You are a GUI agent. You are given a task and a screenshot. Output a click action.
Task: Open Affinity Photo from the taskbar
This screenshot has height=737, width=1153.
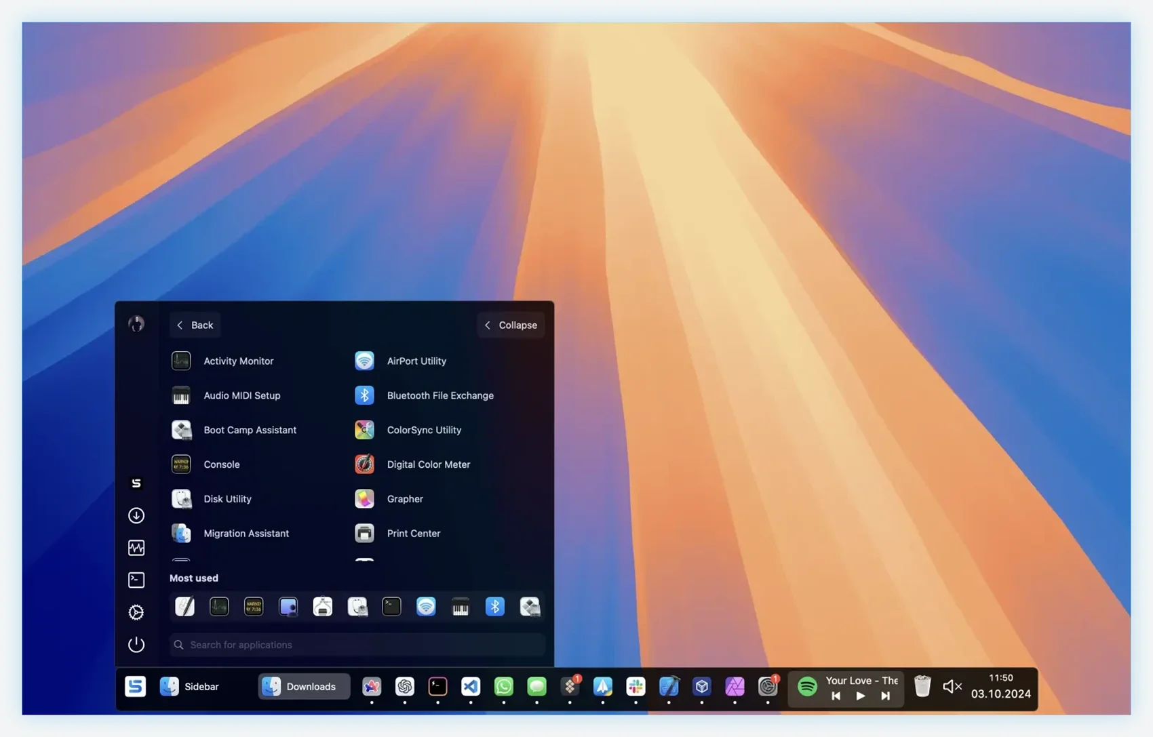[735, 687]
